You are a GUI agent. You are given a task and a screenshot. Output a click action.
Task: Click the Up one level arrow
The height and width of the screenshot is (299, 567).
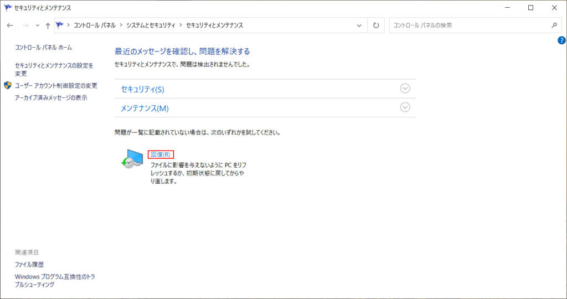click(48, 25)
